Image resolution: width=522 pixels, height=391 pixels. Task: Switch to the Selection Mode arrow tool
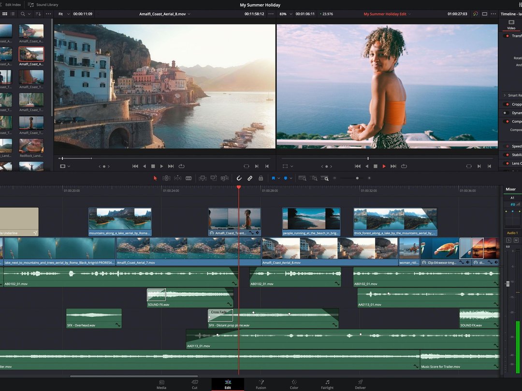[x=156, y=178]
